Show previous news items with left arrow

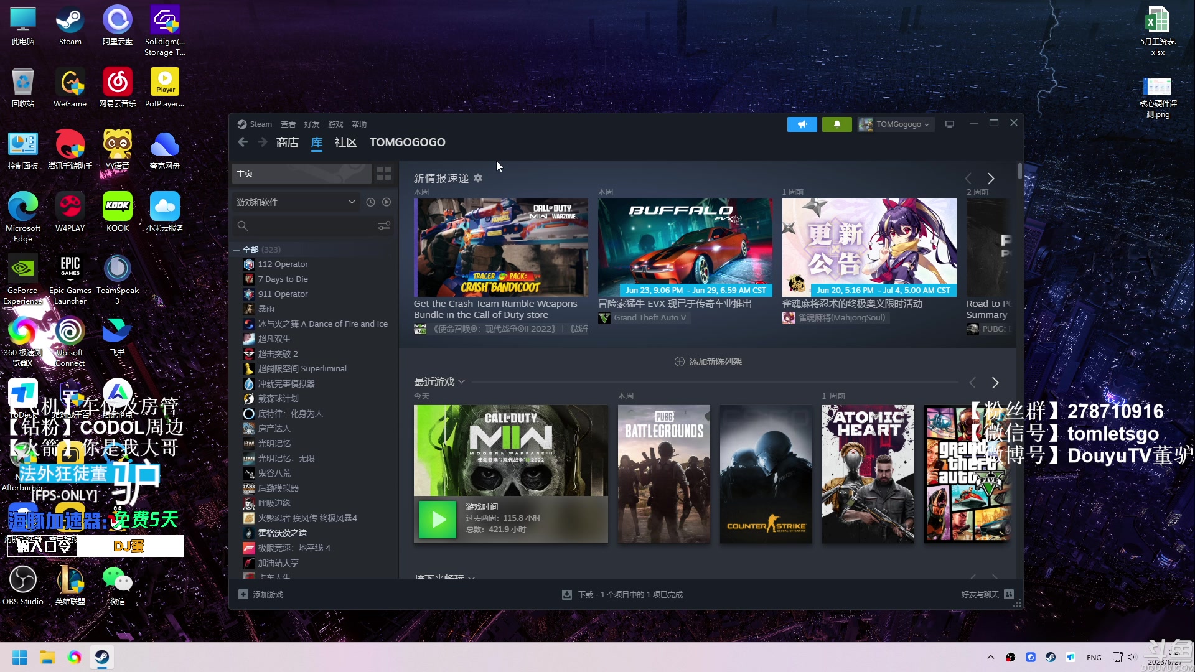pyautogui.click(x=968, y=179)
